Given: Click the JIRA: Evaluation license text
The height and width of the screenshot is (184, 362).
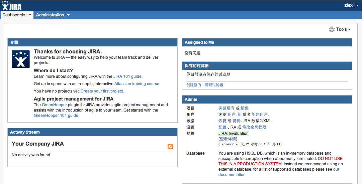Looking at the screenshot, I should point(234,134).
